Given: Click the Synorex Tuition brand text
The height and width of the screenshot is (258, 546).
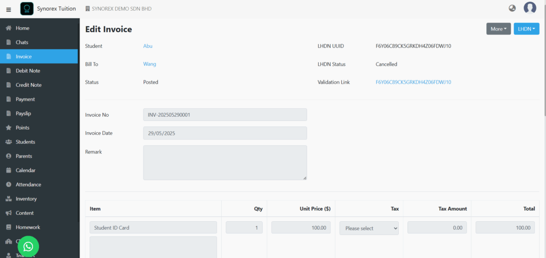Looking at the screenshot, I should pos(57,9).
